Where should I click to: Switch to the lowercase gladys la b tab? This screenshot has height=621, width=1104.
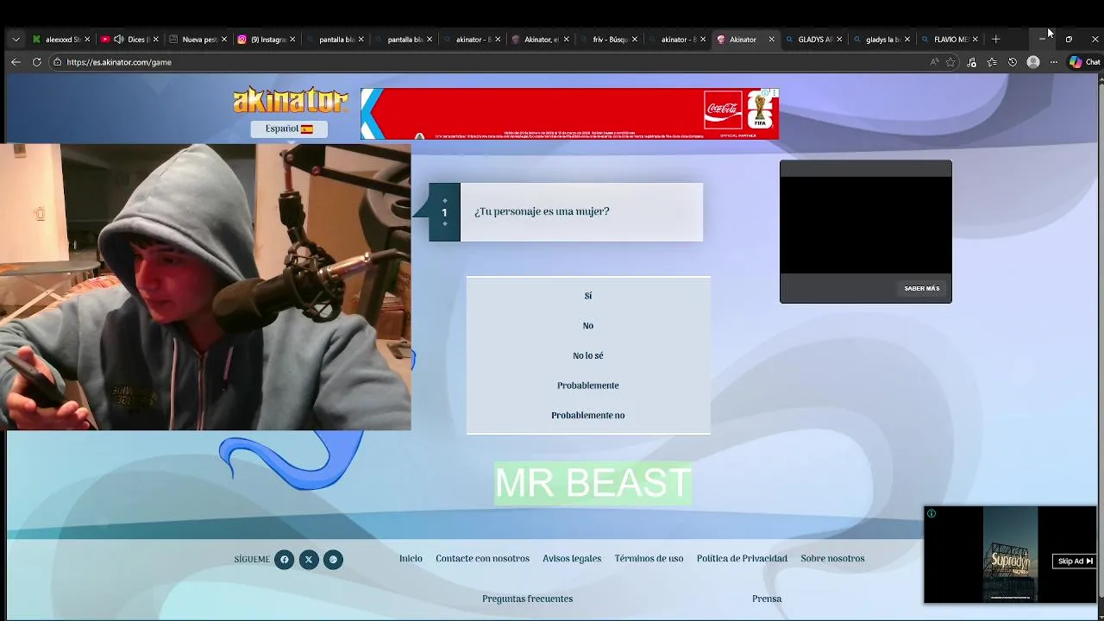881,40
